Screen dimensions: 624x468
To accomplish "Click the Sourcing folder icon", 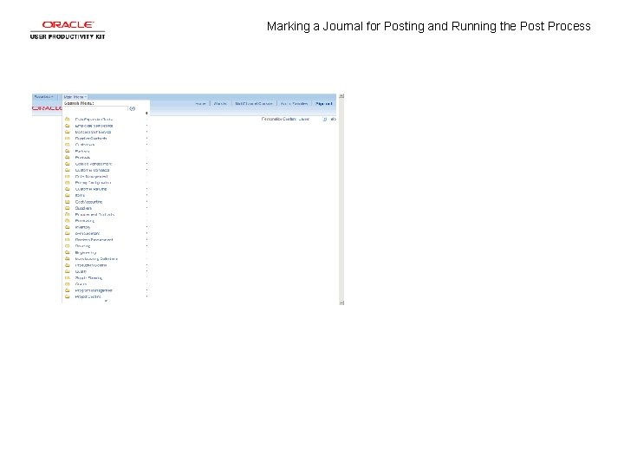I will [68, 246].
